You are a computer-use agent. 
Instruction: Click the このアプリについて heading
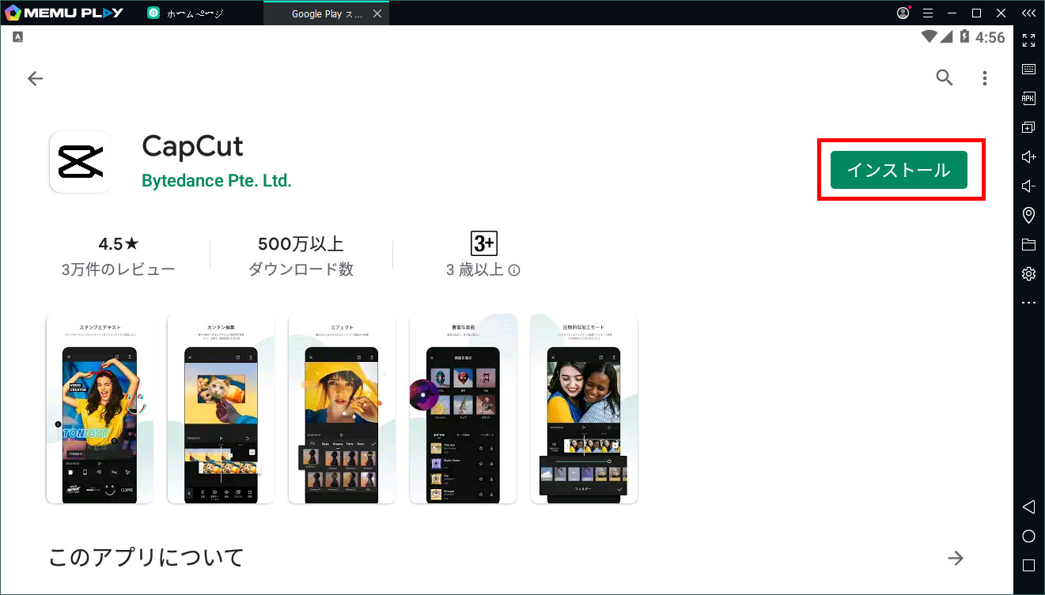tap(146, 558)
